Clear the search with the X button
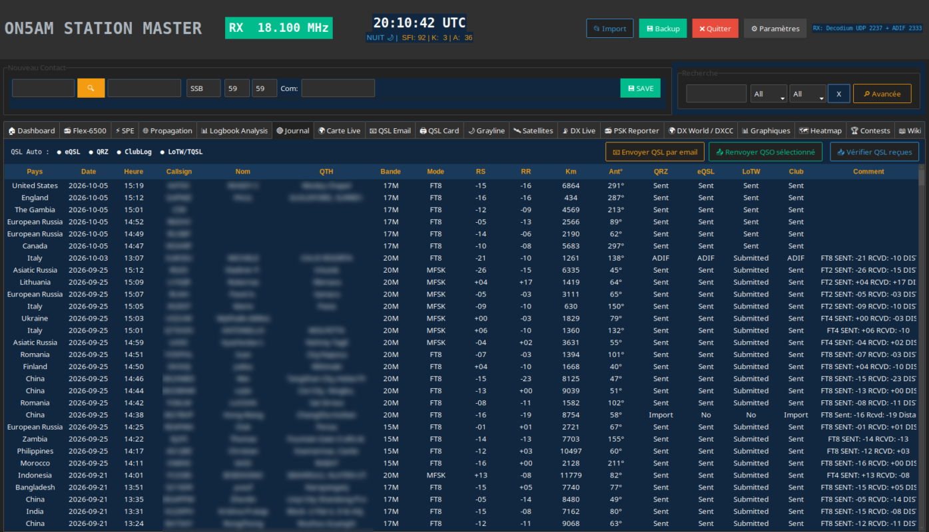The height and width of the screenshot is (532, 929). click(838, 94)
